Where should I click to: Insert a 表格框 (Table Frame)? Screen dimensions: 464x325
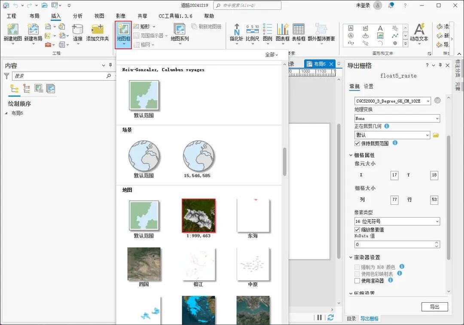click(x=298, y=30)
